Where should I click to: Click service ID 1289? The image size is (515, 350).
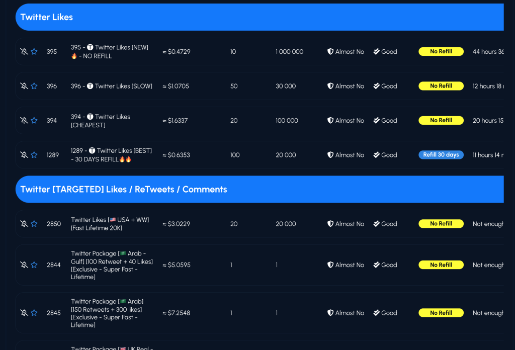pyautogui.click(x=52, y=155)
